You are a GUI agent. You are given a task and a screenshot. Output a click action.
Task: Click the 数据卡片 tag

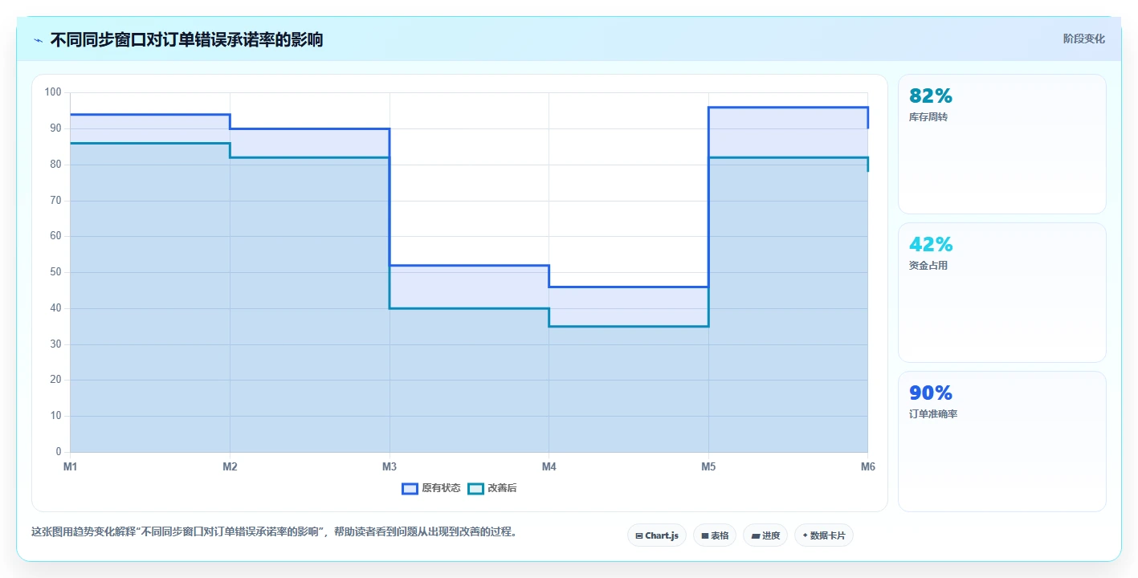tap(824, 535)
